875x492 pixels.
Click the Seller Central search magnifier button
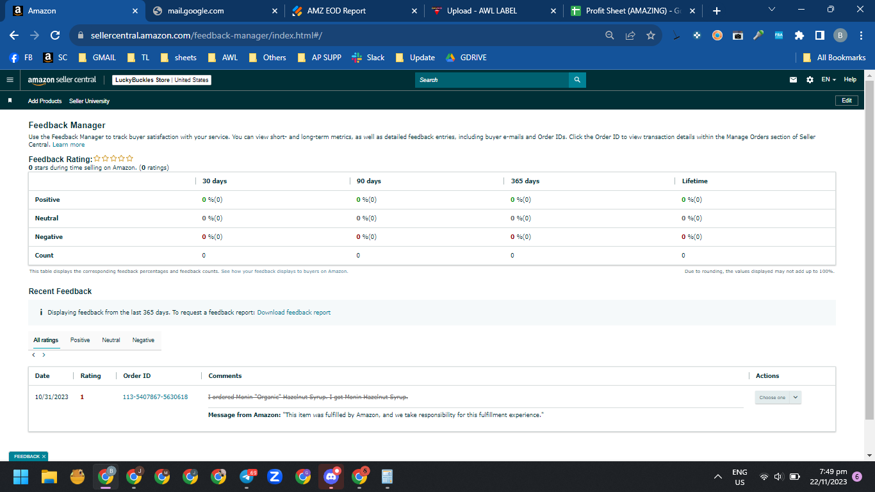tap(577, 80)
